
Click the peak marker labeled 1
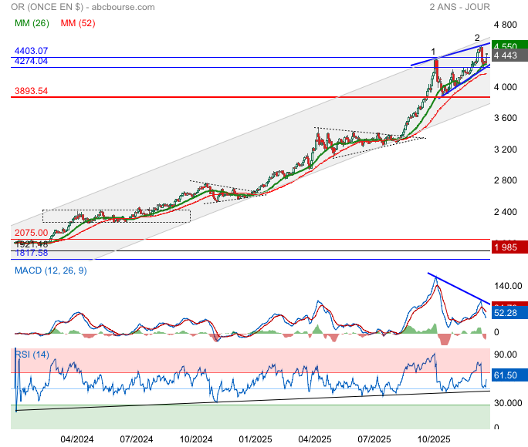[x=433, y=52]
